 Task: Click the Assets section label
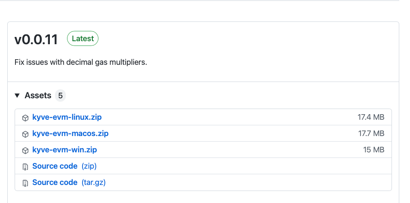pos(38,96)
